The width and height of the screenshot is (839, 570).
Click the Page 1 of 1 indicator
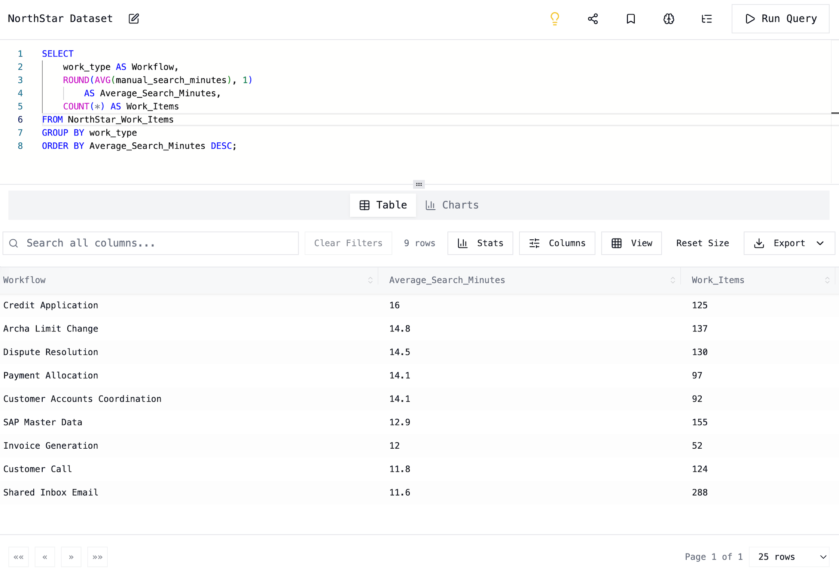713,557
